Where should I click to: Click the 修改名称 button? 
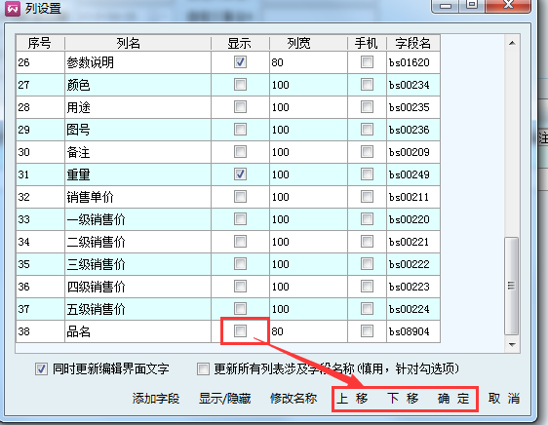[x=294, y=399]
